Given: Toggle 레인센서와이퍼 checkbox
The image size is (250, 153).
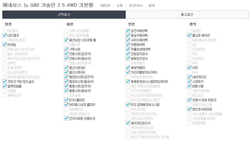Looking at the screenshot, I should (x=189, y=109).
